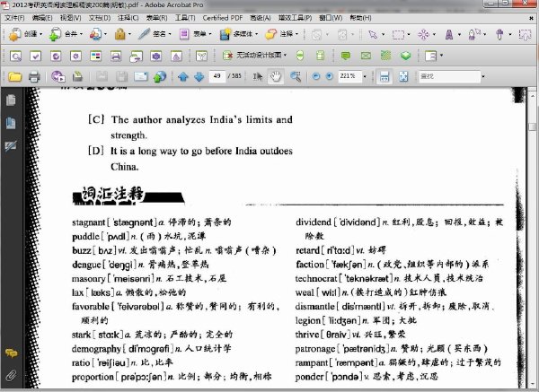Viewport: 539px width, 392px height.
Task: Click the word 'technocrat' in the list
Action: pos(316,278)
